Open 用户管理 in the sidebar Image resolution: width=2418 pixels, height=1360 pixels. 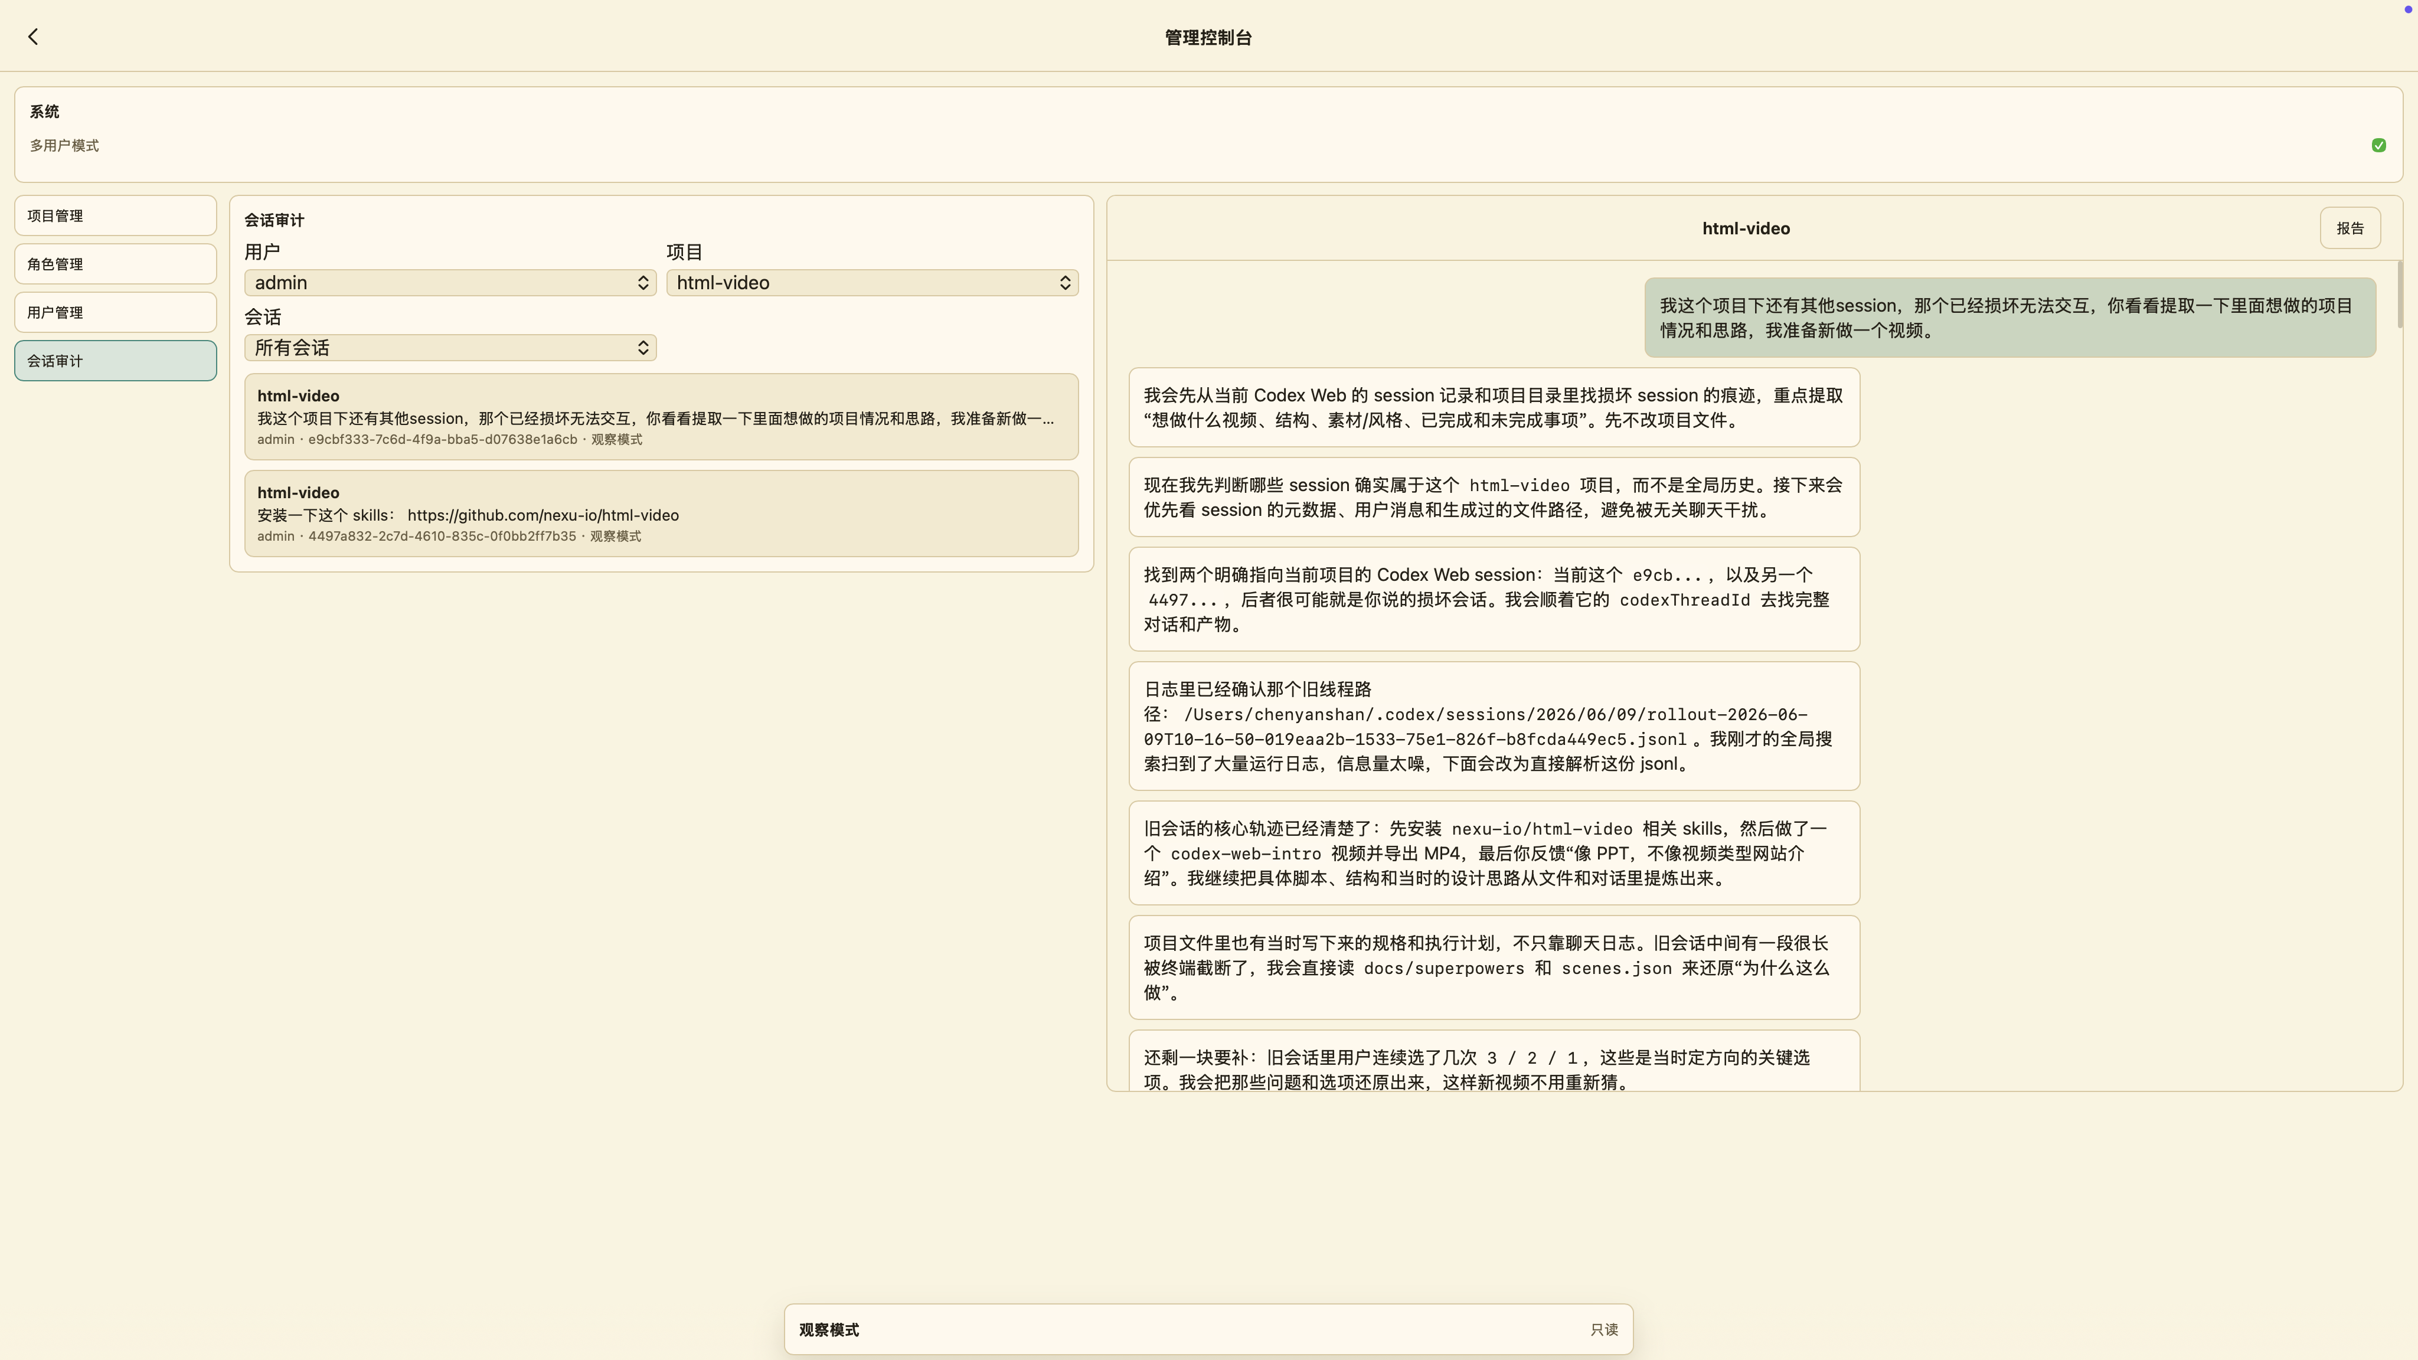116,312
